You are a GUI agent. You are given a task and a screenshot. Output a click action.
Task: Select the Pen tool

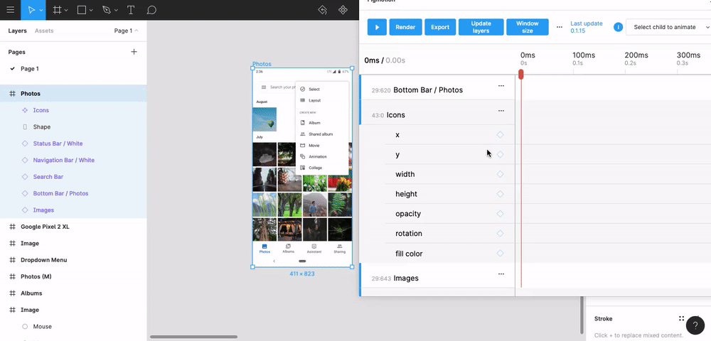coord(106,10)
